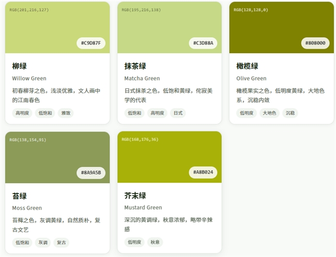336x257 pixels.
Task: Copy hex code #C3D88A badge
Action: click(203, 43)
